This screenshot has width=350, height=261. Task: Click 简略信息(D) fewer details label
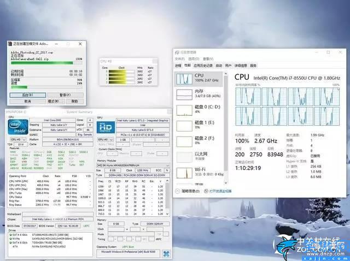point(190,191)
